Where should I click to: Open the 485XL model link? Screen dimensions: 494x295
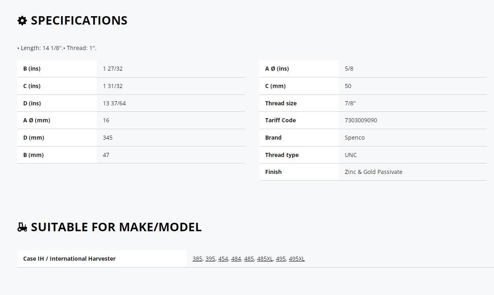265,259
